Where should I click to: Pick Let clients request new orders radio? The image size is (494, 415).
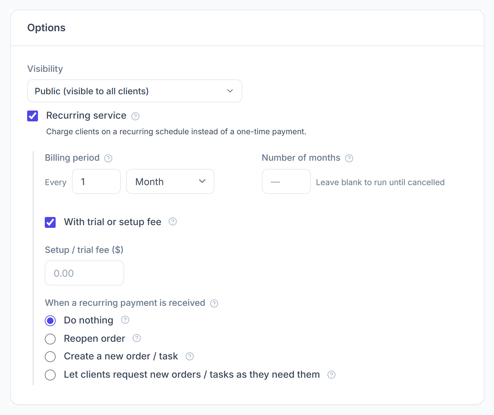pos(50,375)
